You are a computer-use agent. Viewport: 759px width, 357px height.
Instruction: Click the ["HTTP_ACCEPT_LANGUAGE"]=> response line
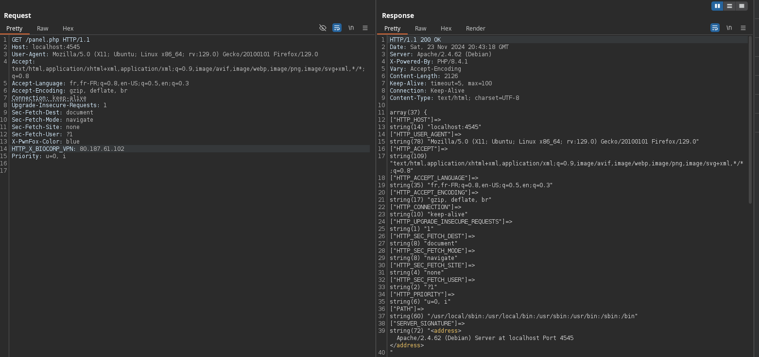[x=434, y=178]
